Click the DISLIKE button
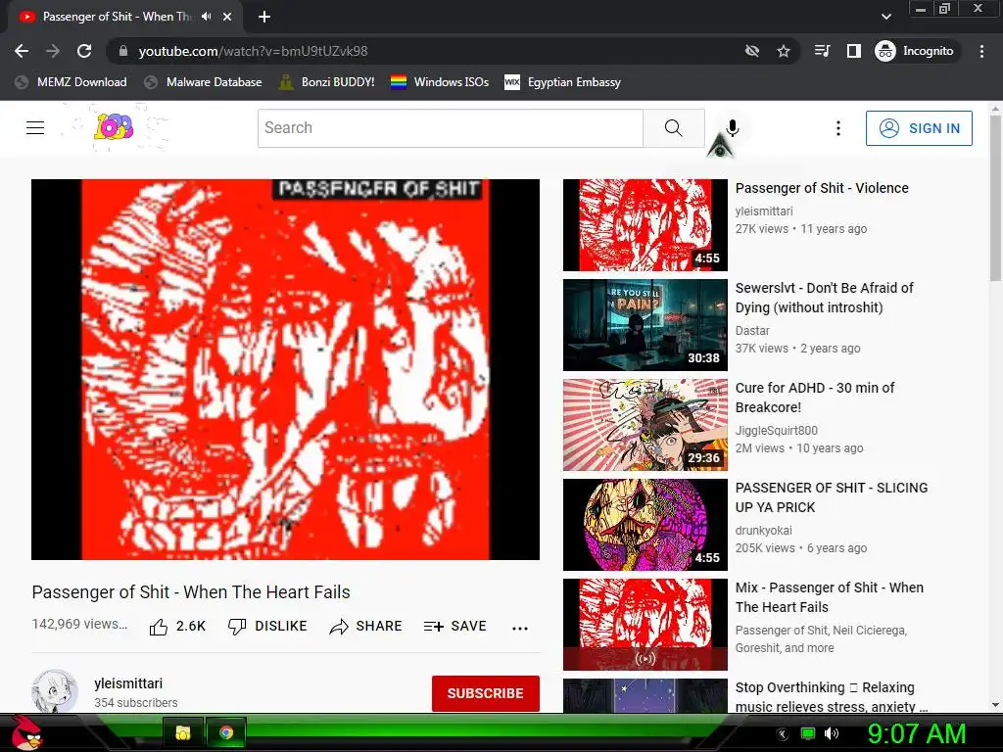Screen dimensions: 1003x752 coord(267,627)
